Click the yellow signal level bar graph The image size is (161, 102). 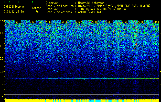pyautogui.click(x=82, y=100)
